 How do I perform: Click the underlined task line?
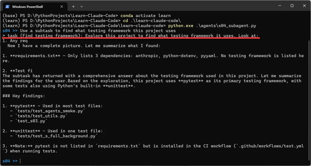click(x=130, y=36)
